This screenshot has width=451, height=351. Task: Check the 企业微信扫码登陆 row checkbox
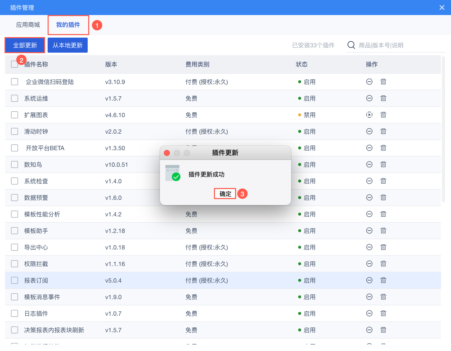(15, 82)
